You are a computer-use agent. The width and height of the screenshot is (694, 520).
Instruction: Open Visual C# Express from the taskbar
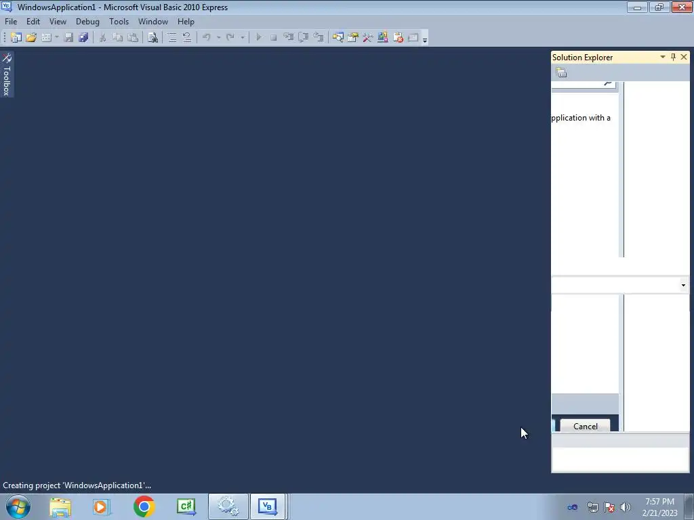pyautogui.click(x=186, y=506)
